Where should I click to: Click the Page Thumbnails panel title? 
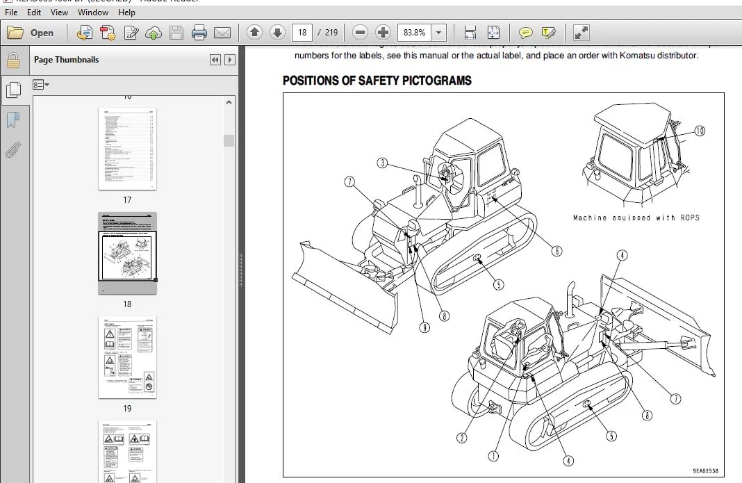66,60
